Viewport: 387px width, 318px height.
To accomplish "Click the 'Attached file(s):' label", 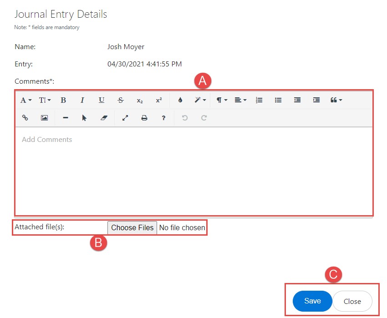I will click(40, 227).
